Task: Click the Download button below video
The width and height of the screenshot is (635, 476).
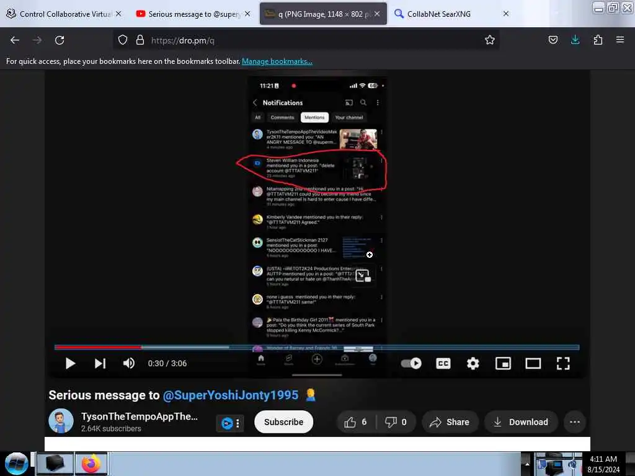Action: 521,422
